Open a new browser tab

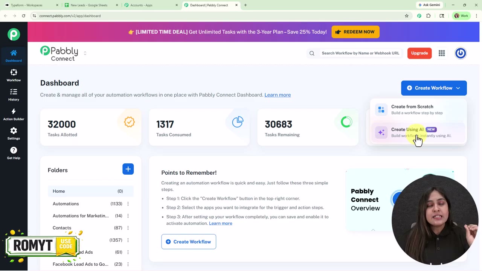[246, 5]
